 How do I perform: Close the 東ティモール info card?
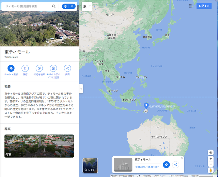(182, 158)
